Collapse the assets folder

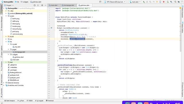pos(6,16)
